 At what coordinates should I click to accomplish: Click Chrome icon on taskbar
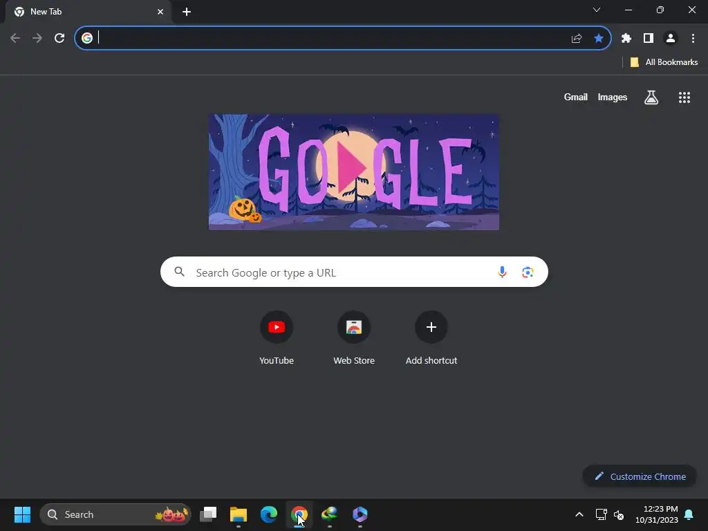click(299, 514)
